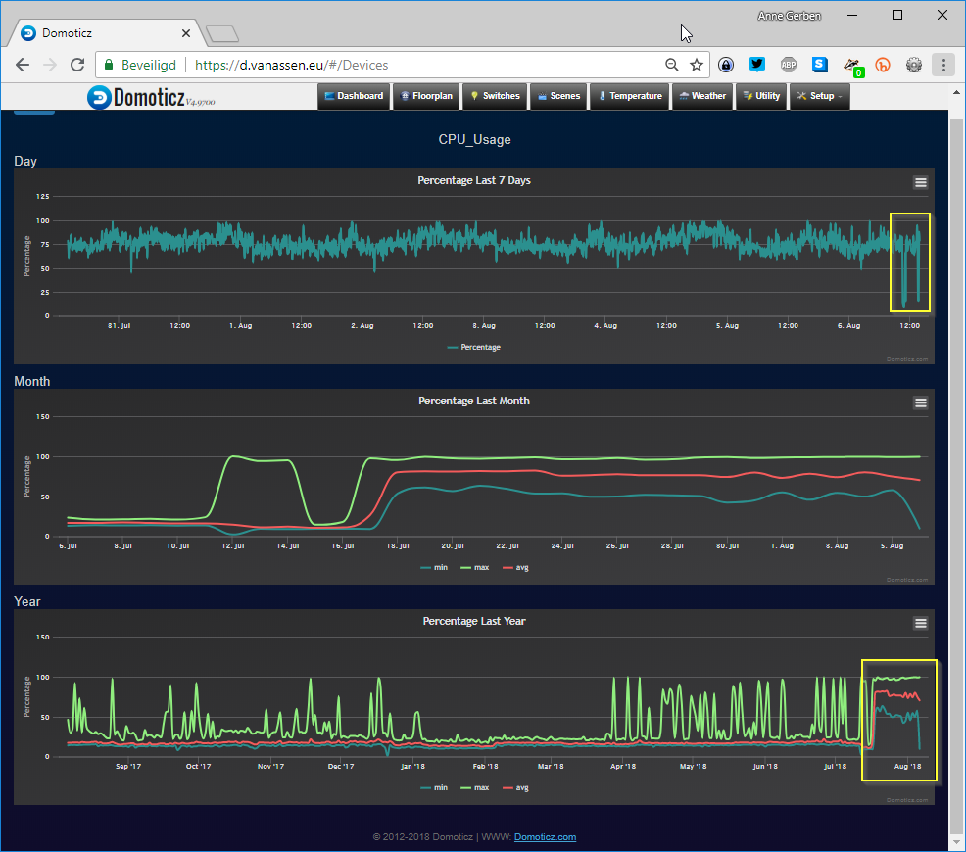Click the Day section heading
Image resolution: width=966 pixels, height=852 pixels.
(25, 162)
